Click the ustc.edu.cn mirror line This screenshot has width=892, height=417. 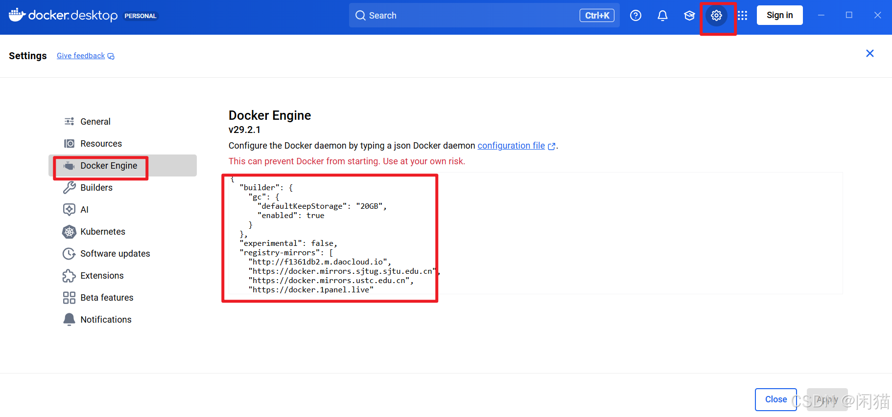coord(331,281)
